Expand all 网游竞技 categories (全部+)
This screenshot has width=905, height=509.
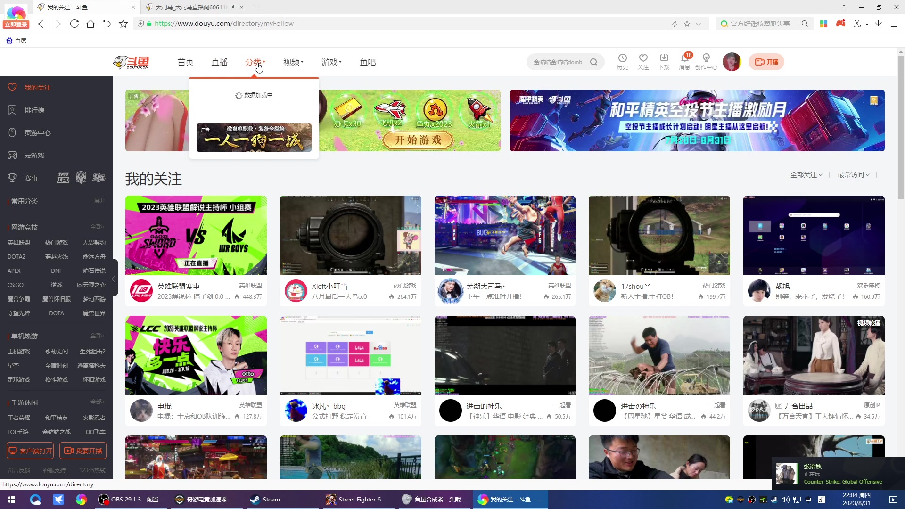click(x=98, y=227)
